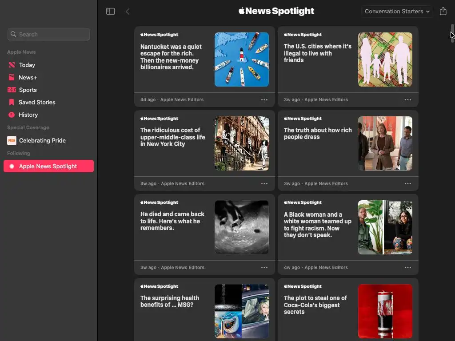
Task: Read the Nantucket billionaires headline
Action: click(x=171, y=57)
